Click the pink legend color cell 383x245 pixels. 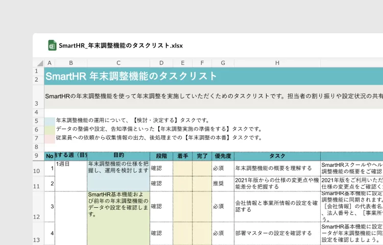(50, 138)
